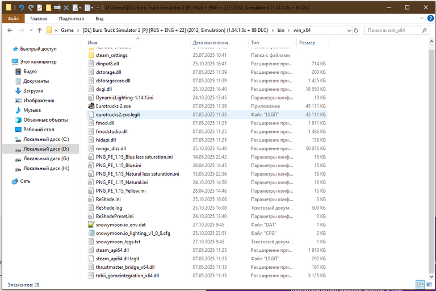436x291 pixels.
Task: Switch to large thumbnails view icon in status bar
Action: 429,285
